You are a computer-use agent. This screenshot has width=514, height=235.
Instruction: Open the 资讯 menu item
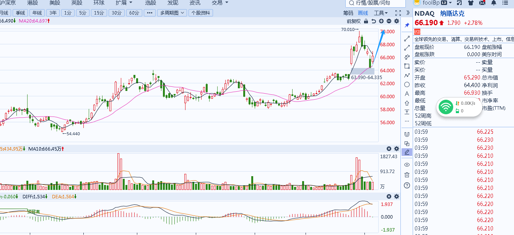coord(195,3)
